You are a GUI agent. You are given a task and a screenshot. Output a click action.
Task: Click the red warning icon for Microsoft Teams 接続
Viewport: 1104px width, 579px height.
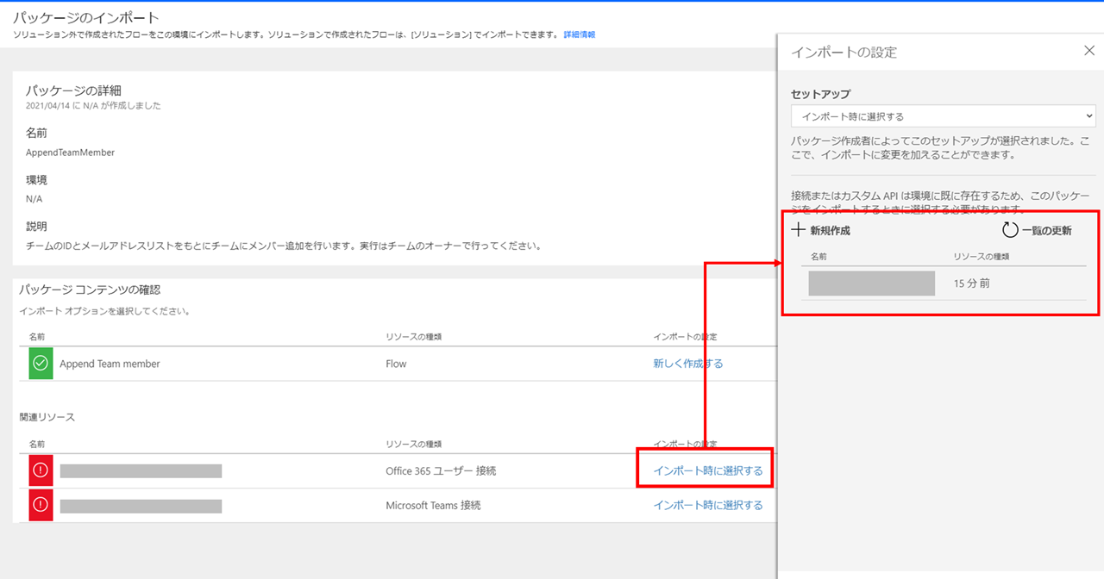[x=39, y=505]
